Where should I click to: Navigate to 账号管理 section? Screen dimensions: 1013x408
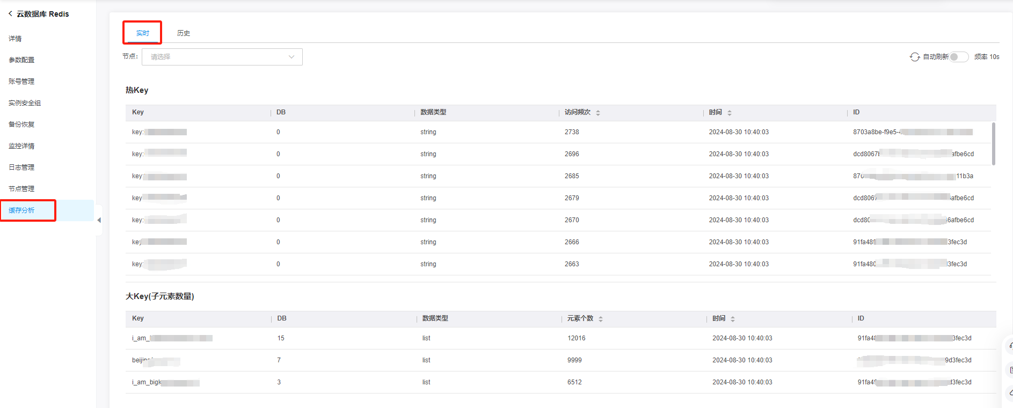(21, 82)
